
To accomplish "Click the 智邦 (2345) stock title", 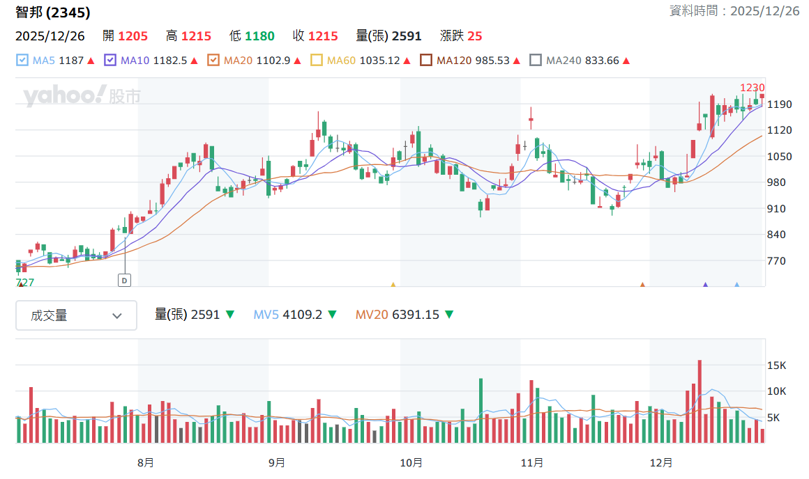I will coord(52,13).
